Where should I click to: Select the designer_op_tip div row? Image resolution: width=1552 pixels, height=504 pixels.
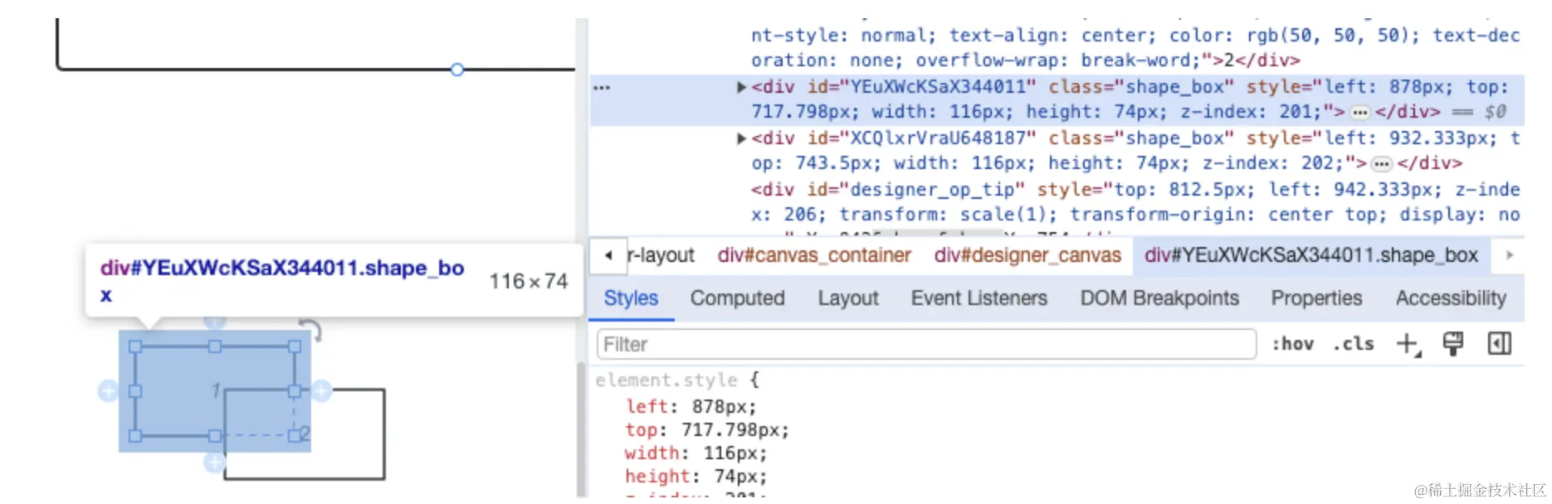(x=1135, y=202)
